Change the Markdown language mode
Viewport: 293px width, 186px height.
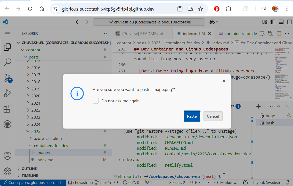click(229, 183)
